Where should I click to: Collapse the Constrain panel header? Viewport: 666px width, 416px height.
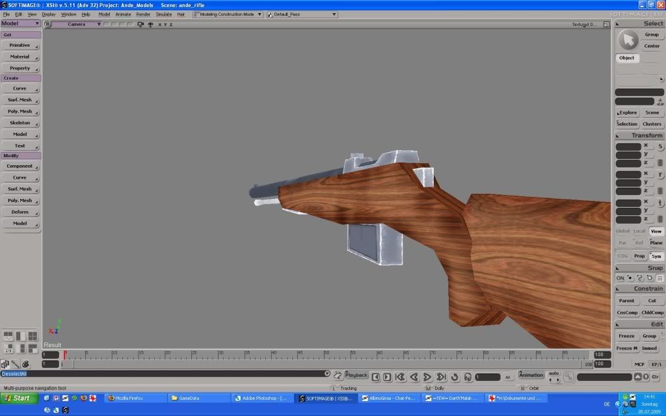(x=639, y=289)
